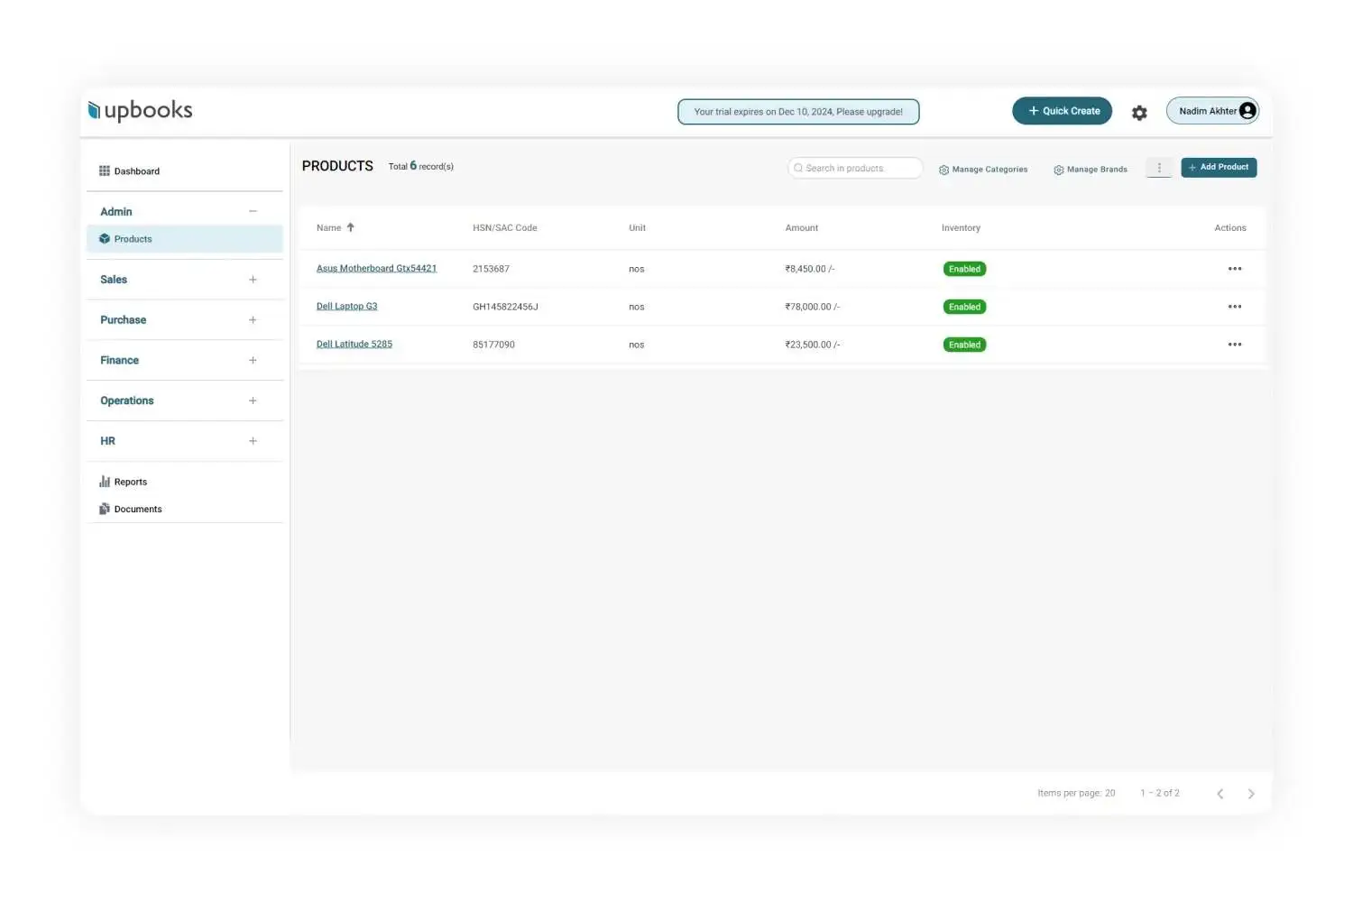Open Asus Motherboard Gtx54421 product link
This screenshot has height=902, width=1353.
(376, 269)
